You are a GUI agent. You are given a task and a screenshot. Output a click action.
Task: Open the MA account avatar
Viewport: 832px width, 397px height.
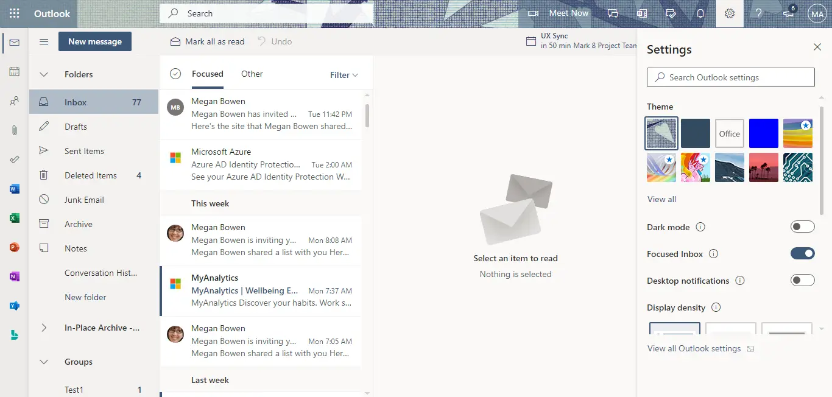817,13
